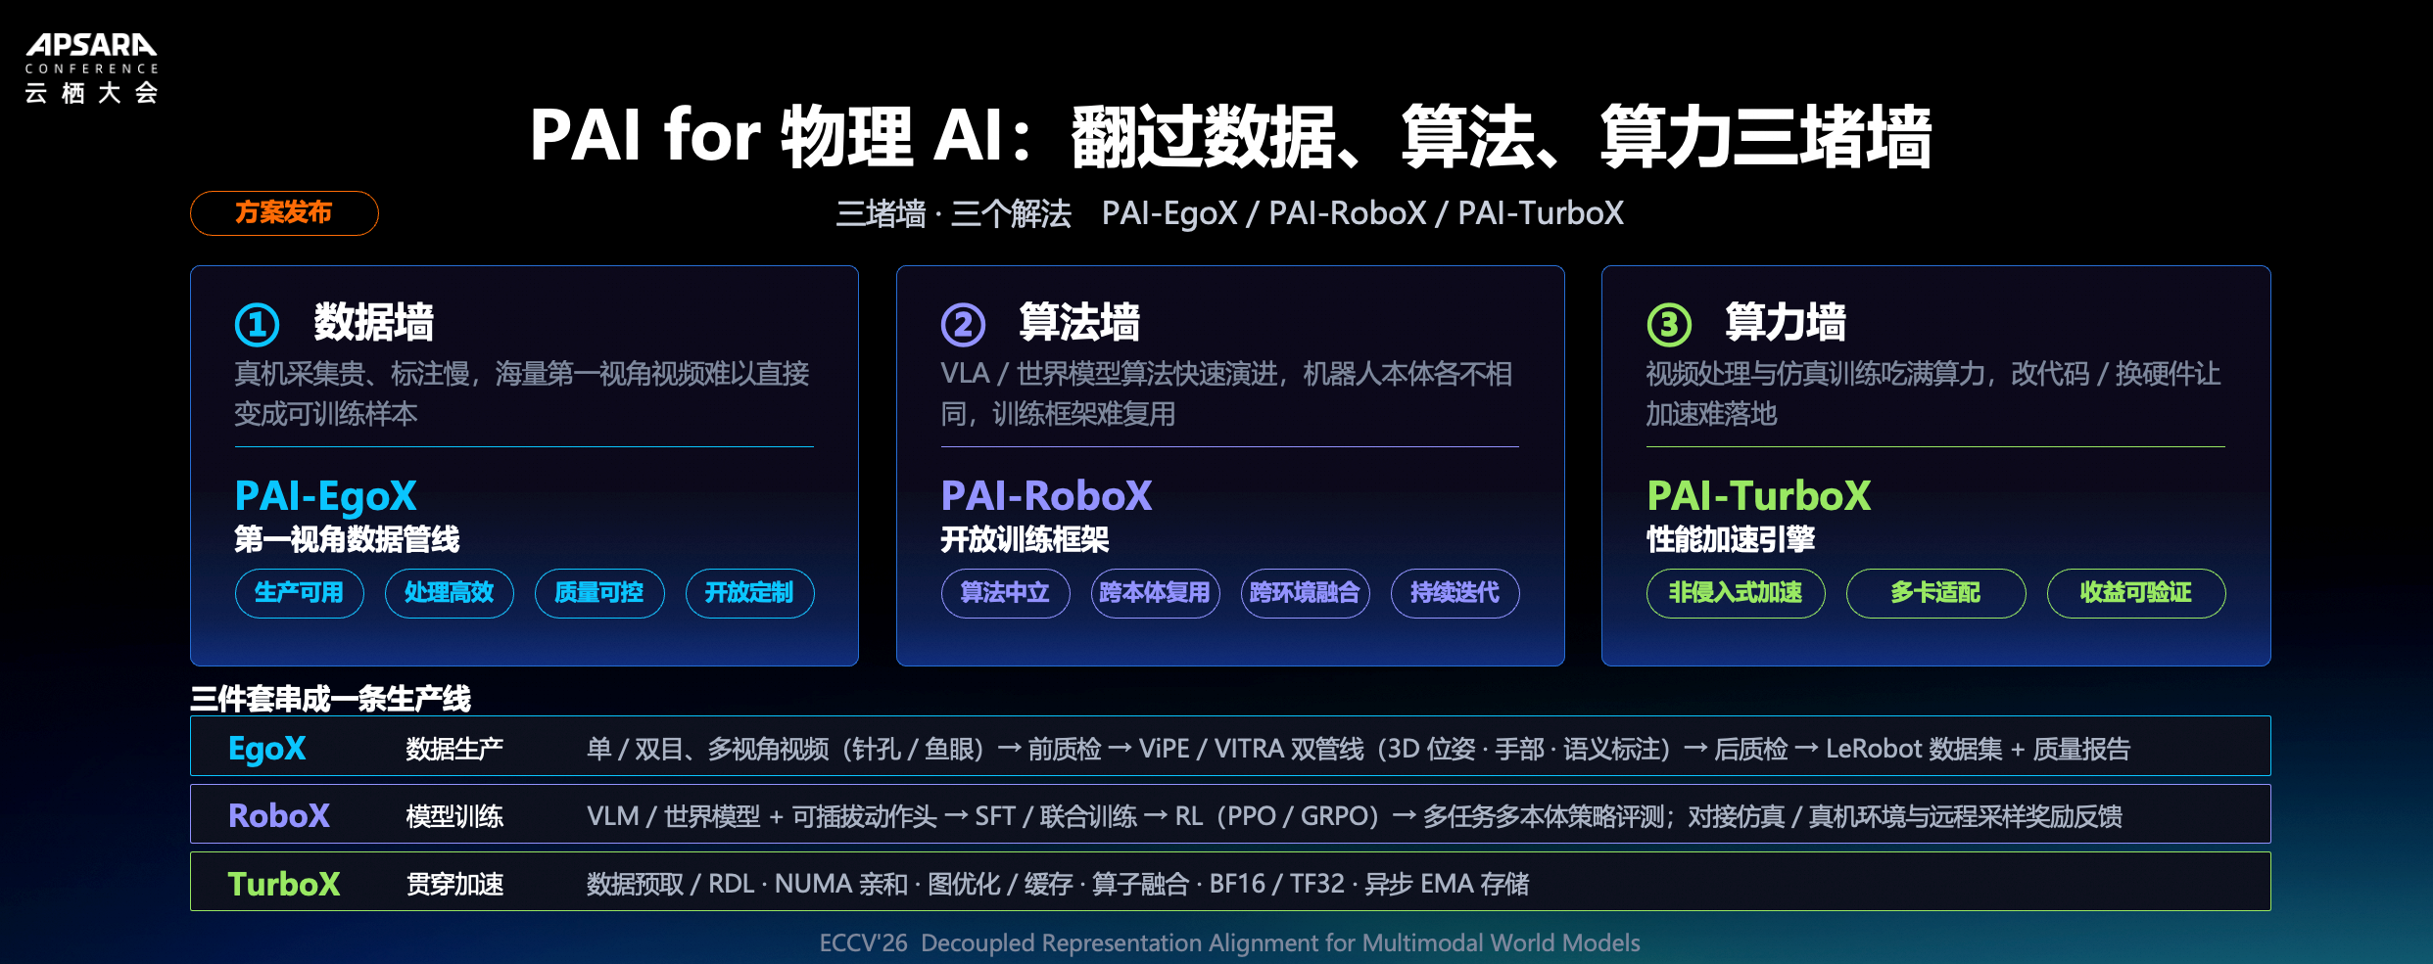The width and height of the screenshot is (2433, 964).
Task: Click the purple PAI-RoboX product name
Action: [1046, 496]
